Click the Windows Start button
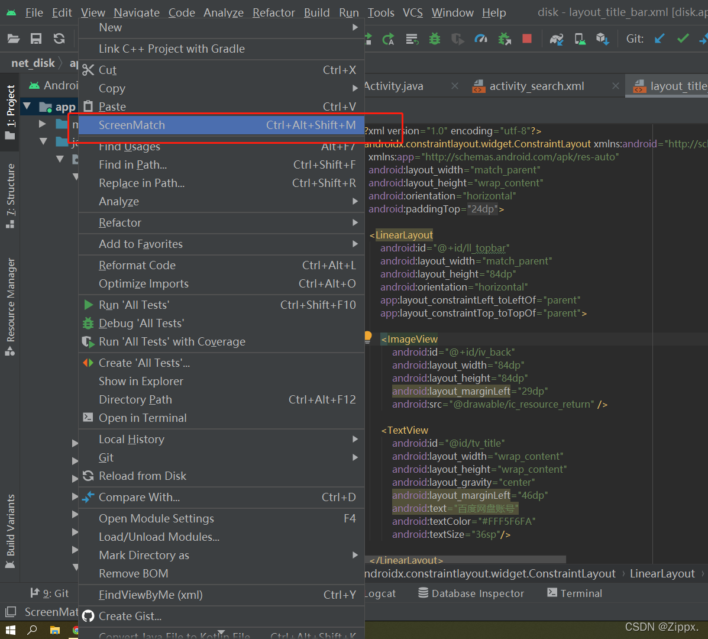 (x=11, y=630)
